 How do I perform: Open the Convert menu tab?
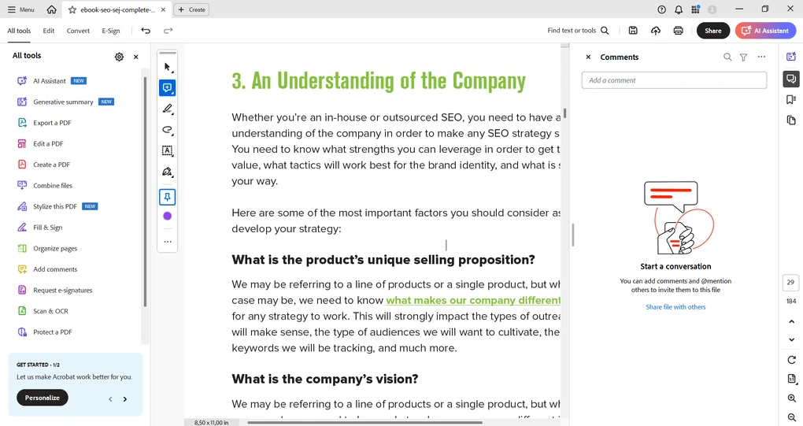[78, 31]
